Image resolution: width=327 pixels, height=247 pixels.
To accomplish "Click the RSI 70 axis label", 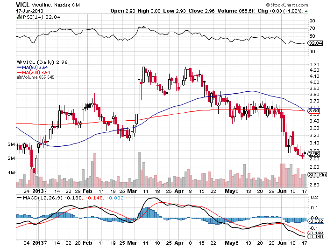I will click(x=312, y=28).
